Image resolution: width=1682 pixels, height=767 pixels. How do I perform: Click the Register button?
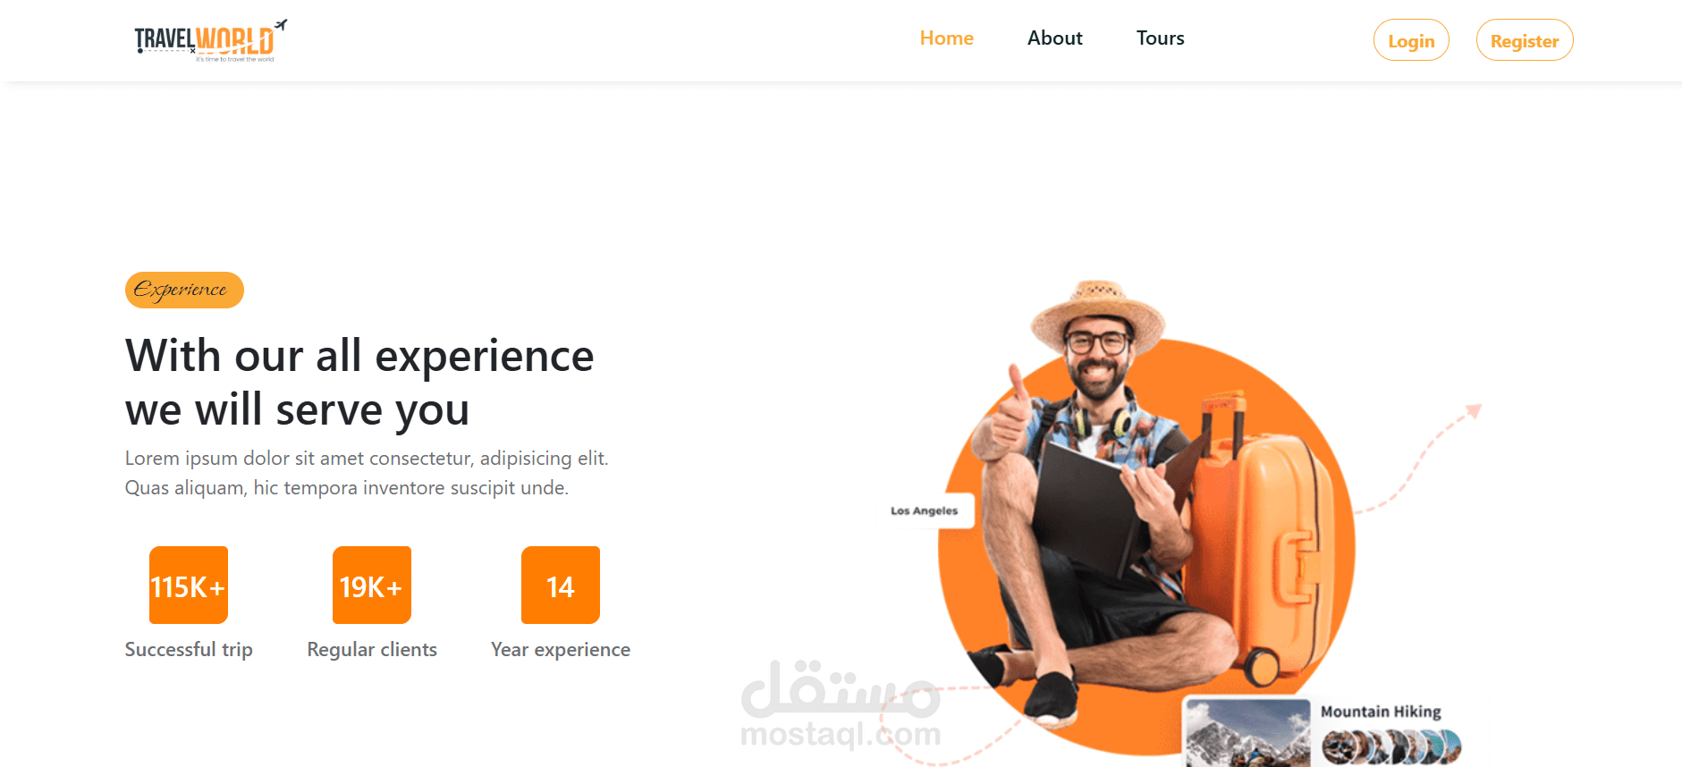(x=1525, y=40)
